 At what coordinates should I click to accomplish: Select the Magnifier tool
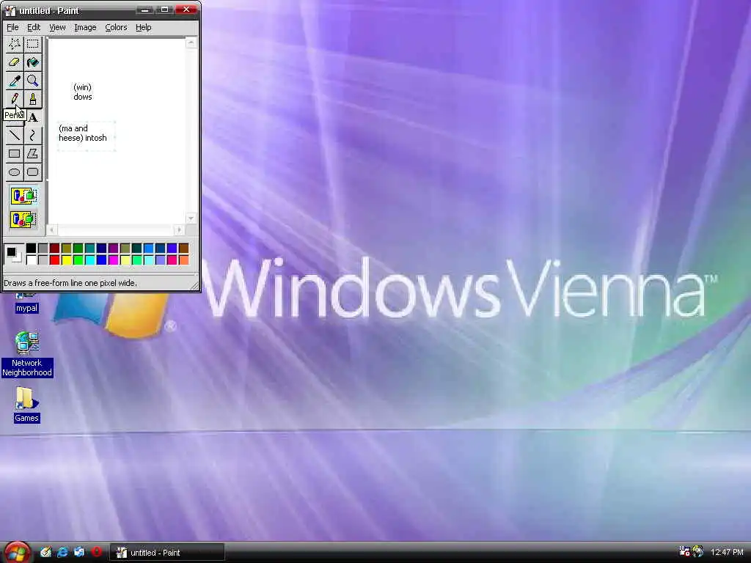pos(32,81)
